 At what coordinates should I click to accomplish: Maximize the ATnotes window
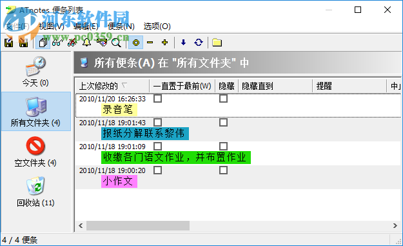coord(358,10)
